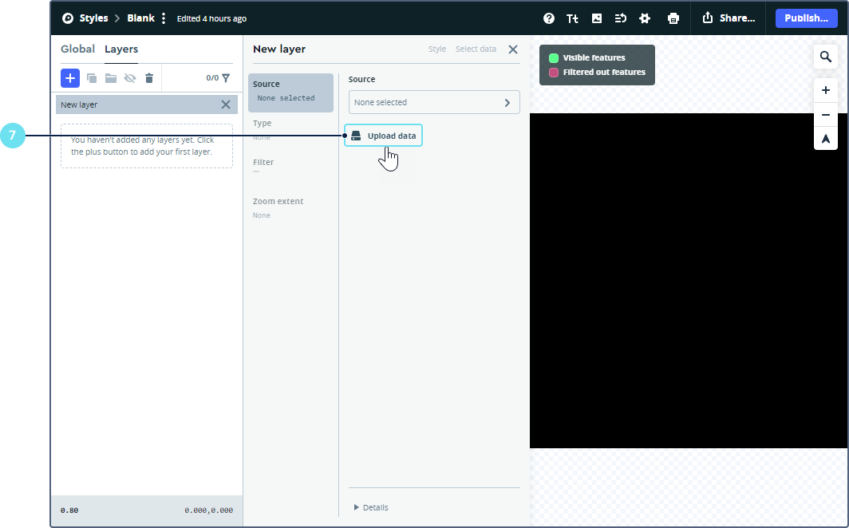Click the duplicate layer icon
This screenshot has height=528, width=849.
click(x=92, y=78)
